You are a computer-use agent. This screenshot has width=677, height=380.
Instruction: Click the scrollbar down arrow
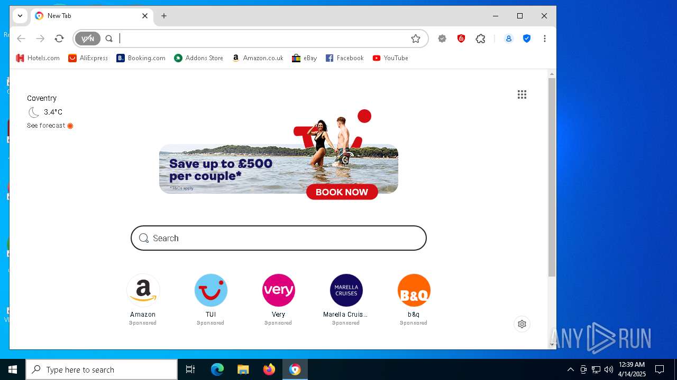click(552, 345)
